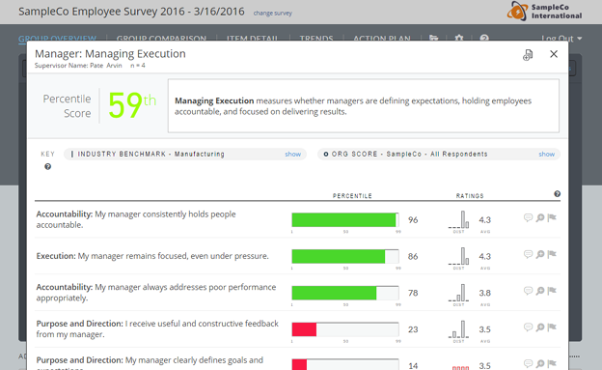Open comments for 'consistently holds people accountable' row

pyautogui.click(x=528, y=217)
